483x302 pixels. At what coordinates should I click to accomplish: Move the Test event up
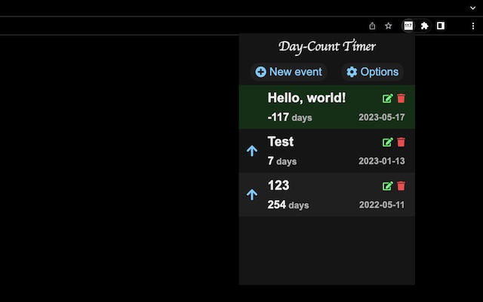[x=252, y=151]
